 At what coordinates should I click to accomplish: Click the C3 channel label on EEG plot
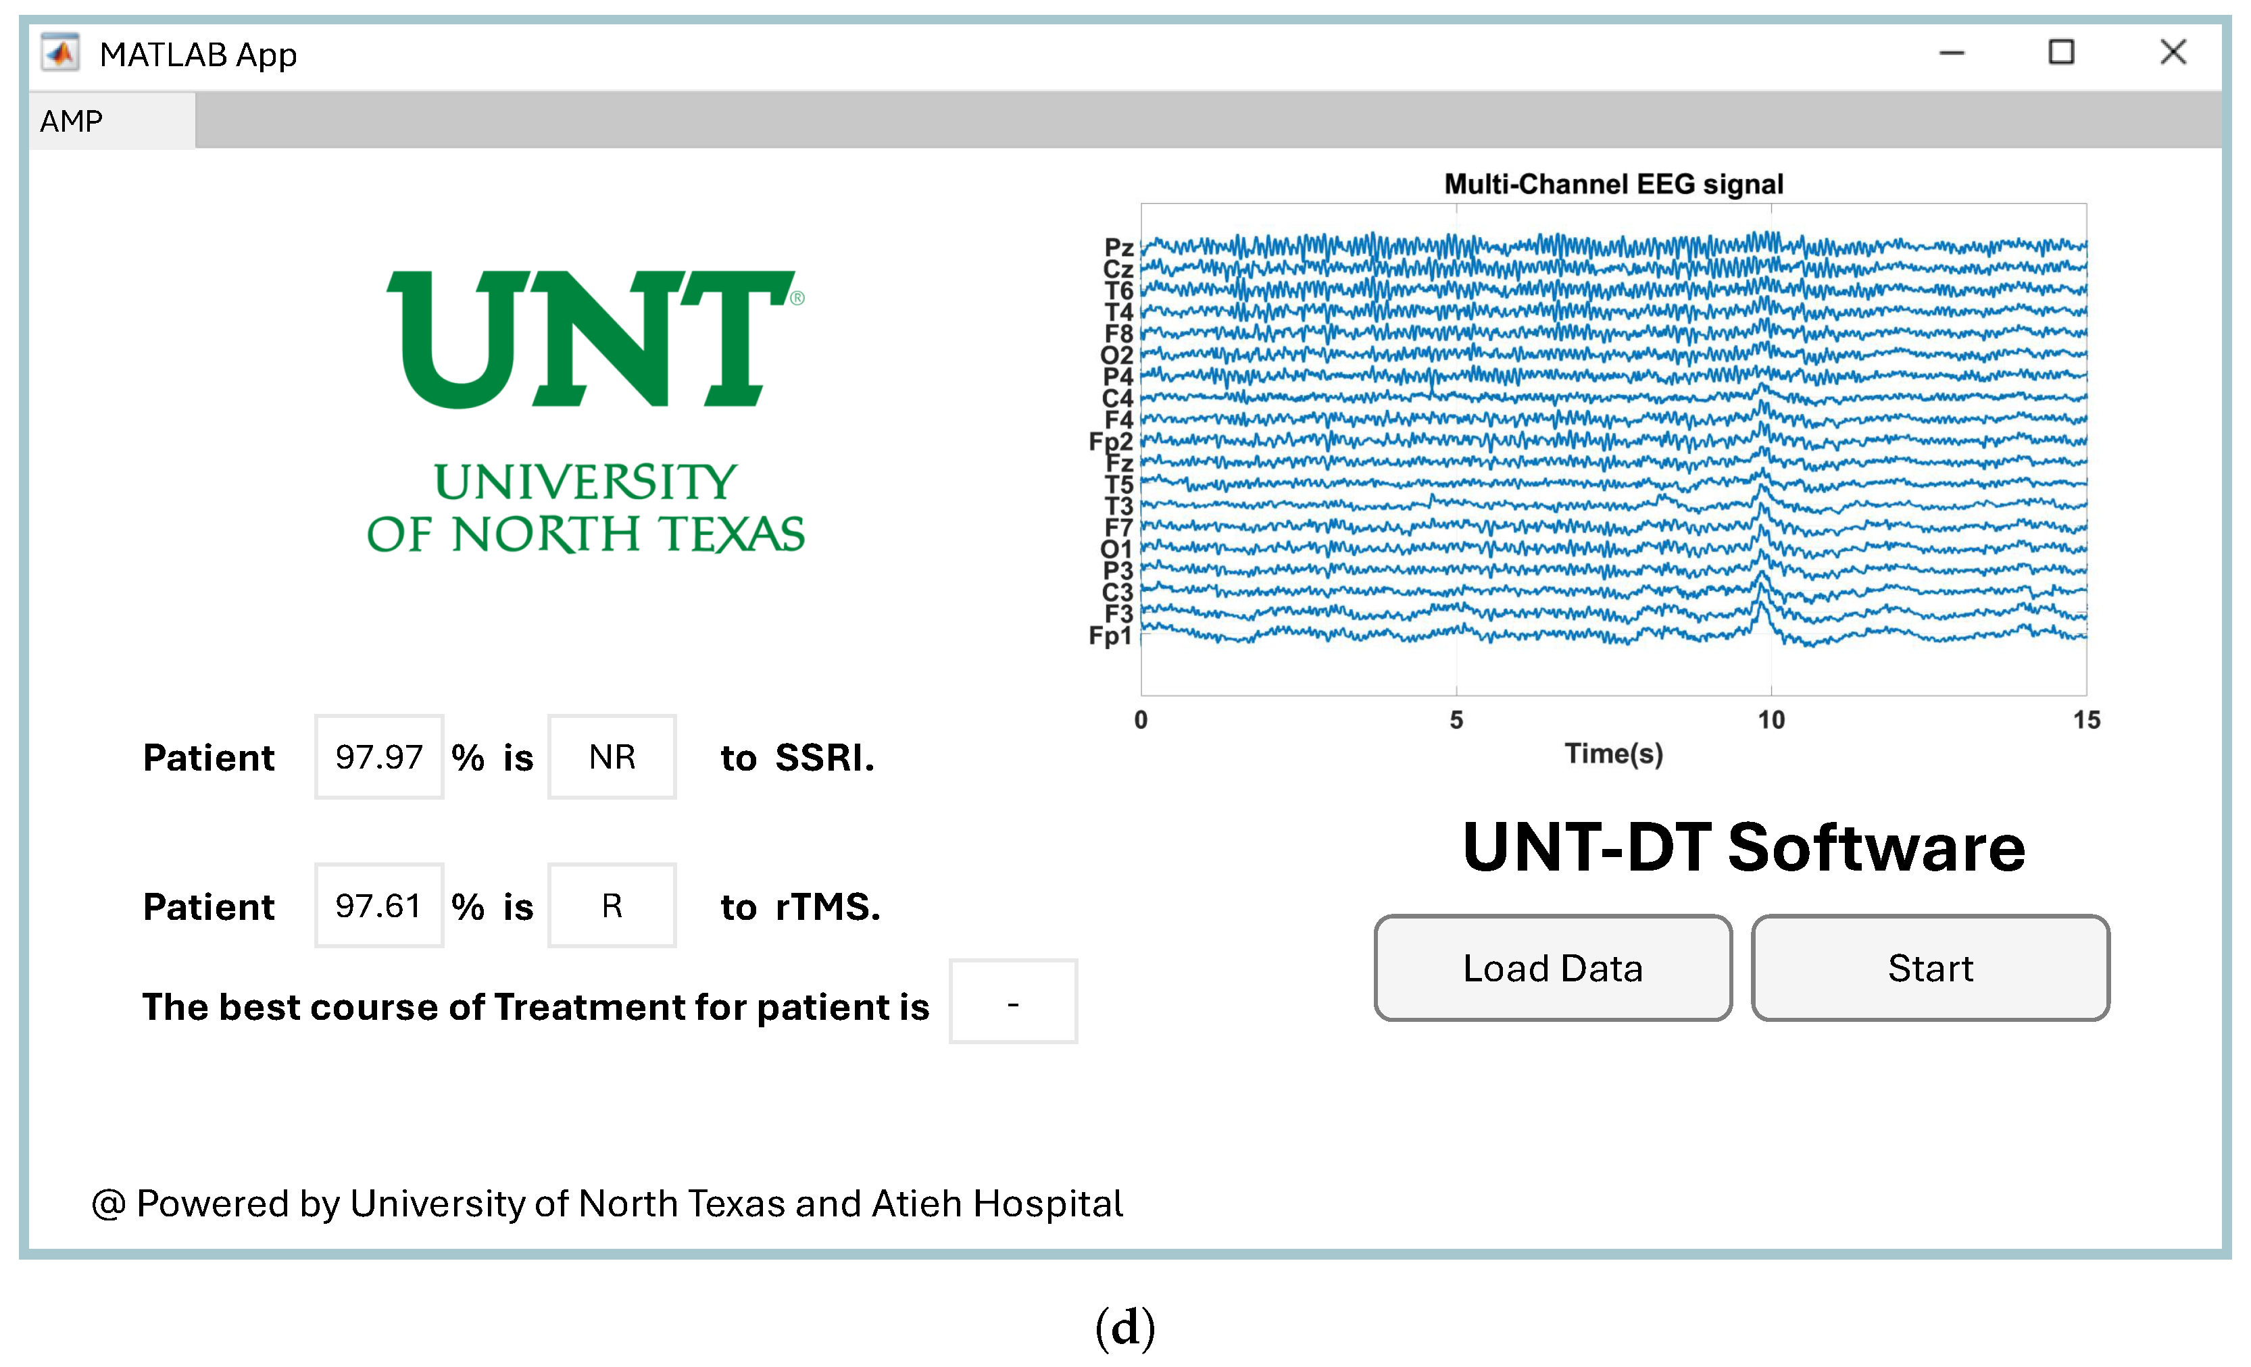pyautogui.click(x=1117, y=592)
